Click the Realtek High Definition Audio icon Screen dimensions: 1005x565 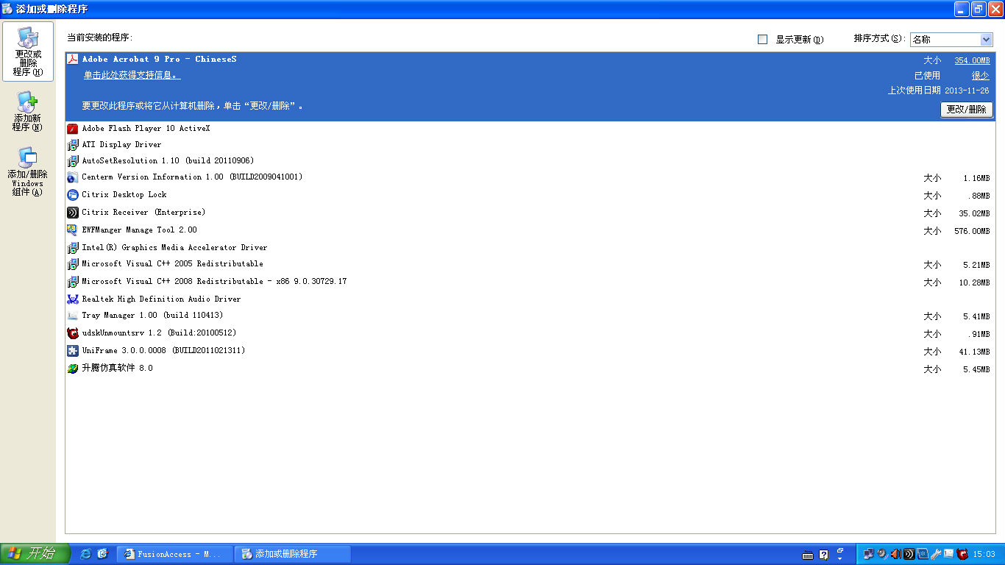[72, 299]
